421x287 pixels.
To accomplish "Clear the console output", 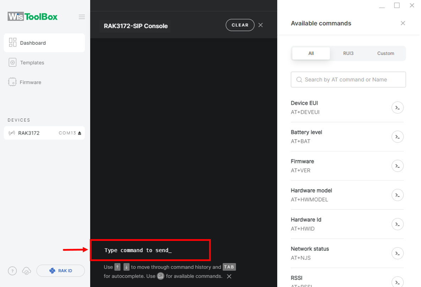I will click(x=240, y=25).
